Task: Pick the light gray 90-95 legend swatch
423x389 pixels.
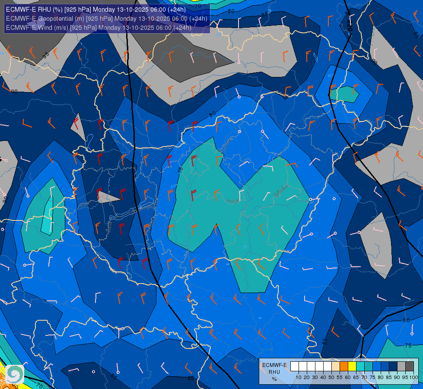Action: [401, 366]
